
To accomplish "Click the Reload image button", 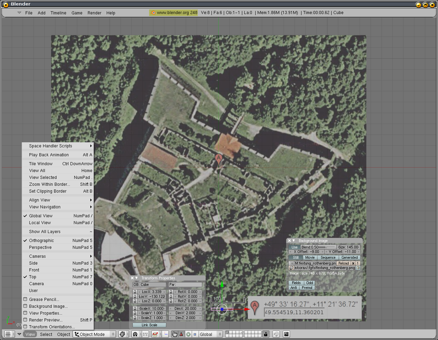I will pyautogui.click(x=344, y=263).
